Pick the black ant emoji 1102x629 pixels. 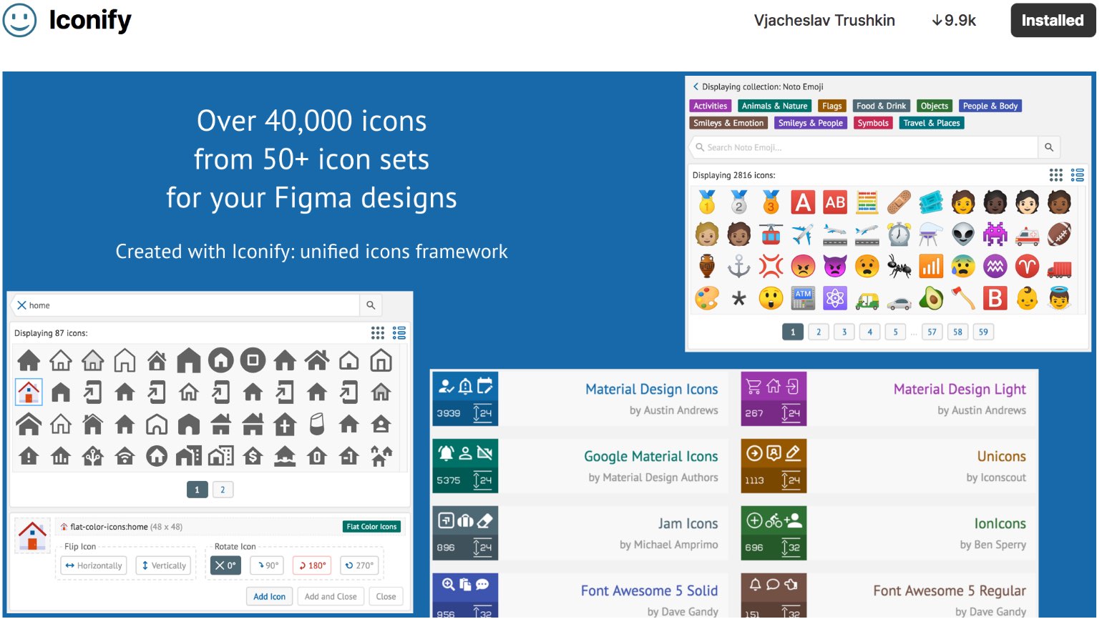coord(899,266)
